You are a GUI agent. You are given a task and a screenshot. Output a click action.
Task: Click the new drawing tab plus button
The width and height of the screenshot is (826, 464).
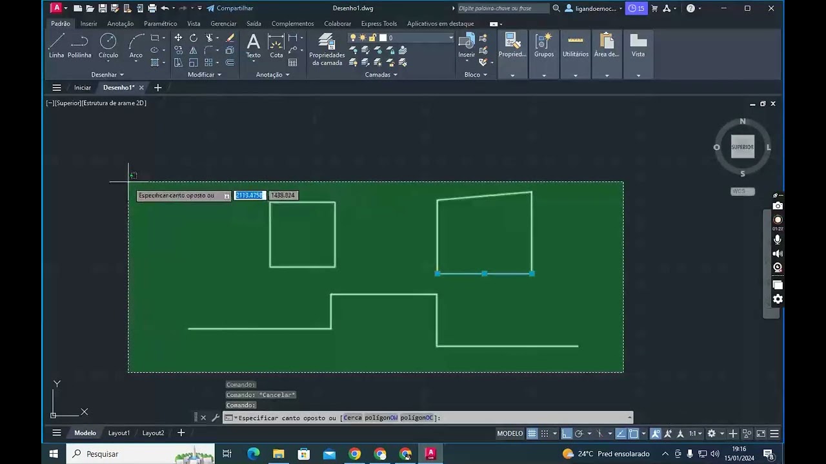point(157,88)
